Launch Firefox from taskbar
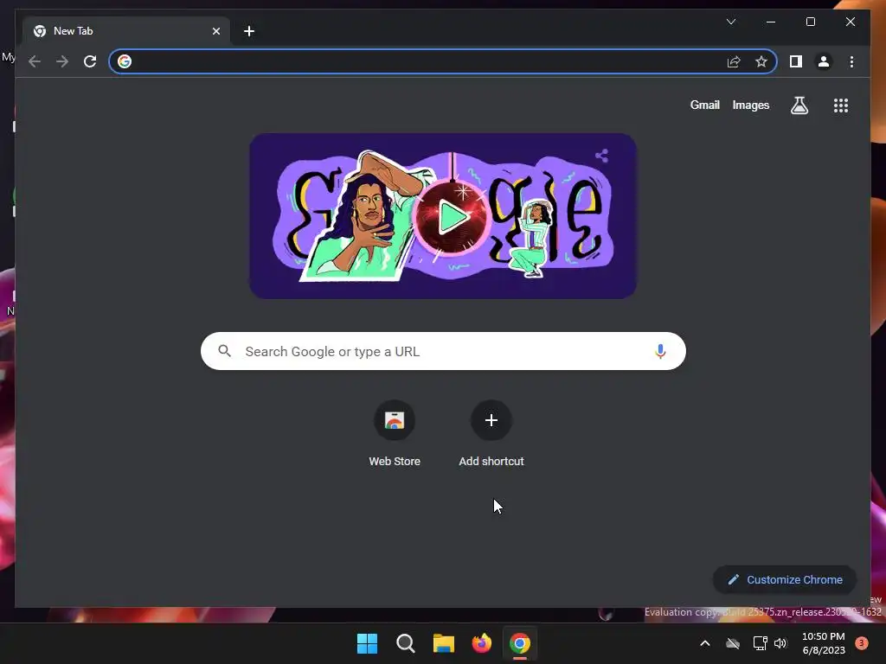Viewport: 886px width, 664px height. click(481, 643)
